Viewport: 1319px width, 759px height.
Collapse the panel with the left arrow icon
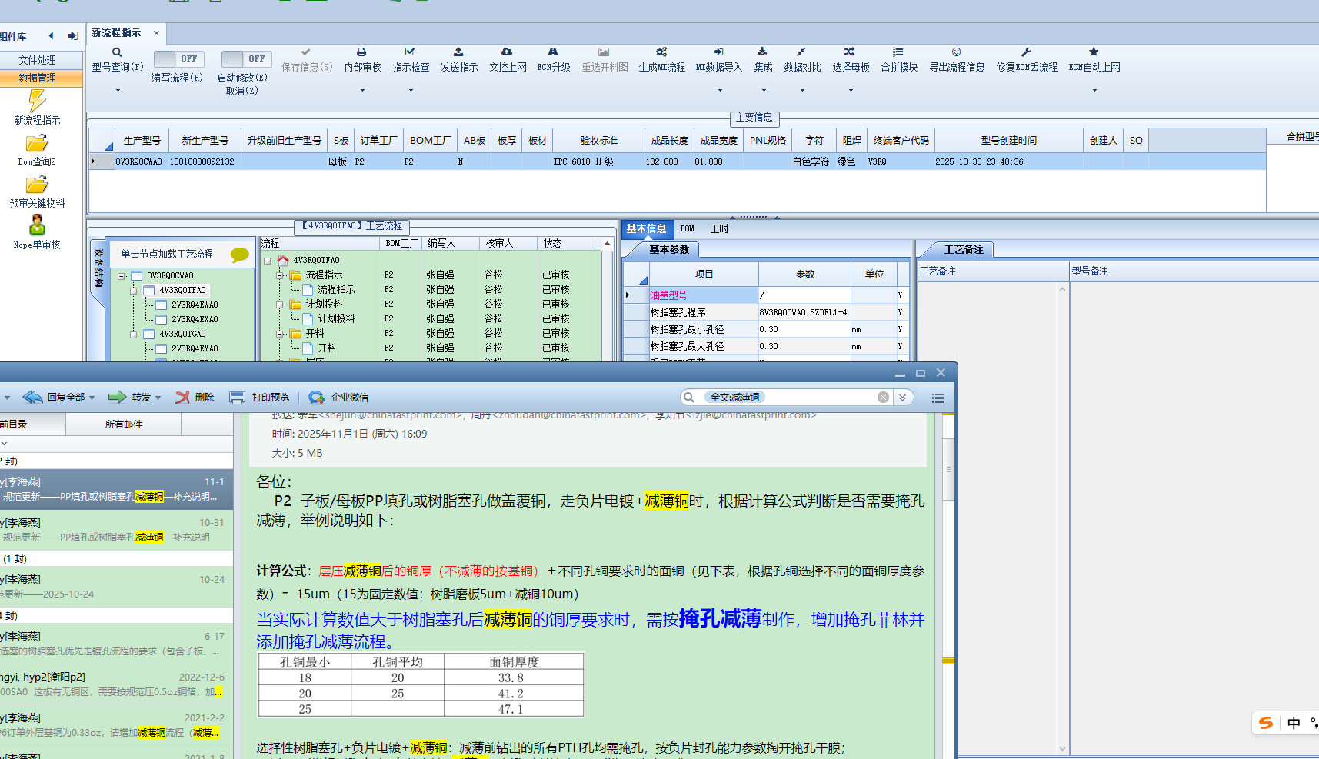pyautogui.click(x=52, y=35)
